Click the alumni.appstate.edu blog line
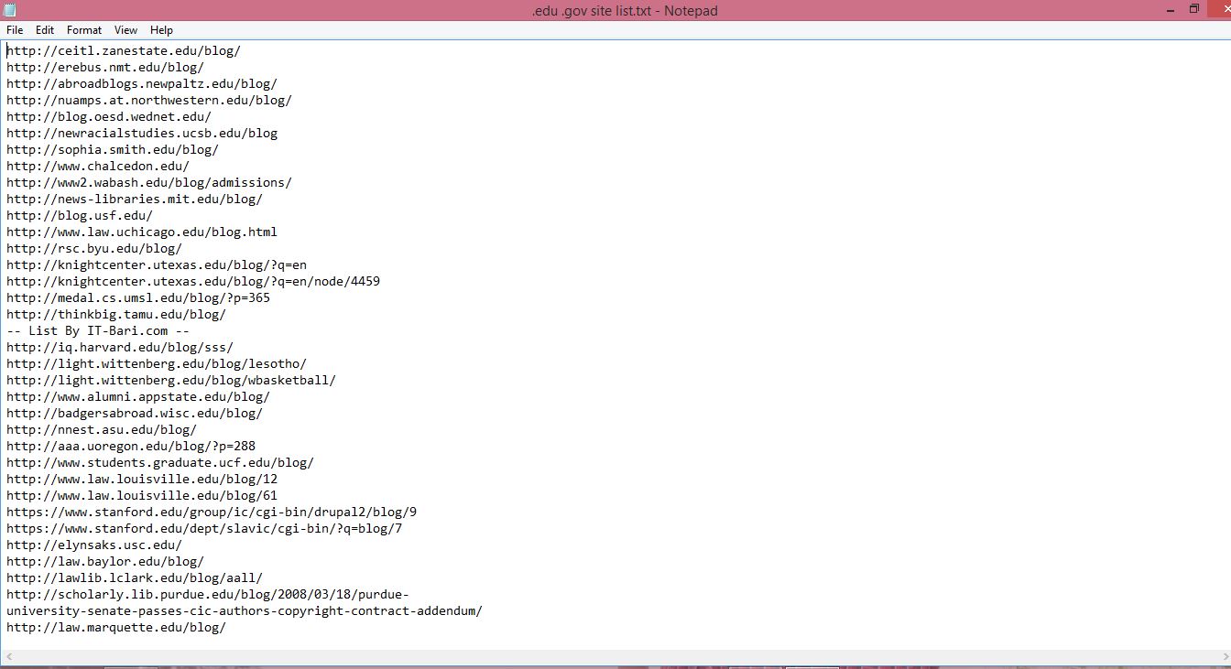Viewport: 1231px width, 669px height. (138, 397)
